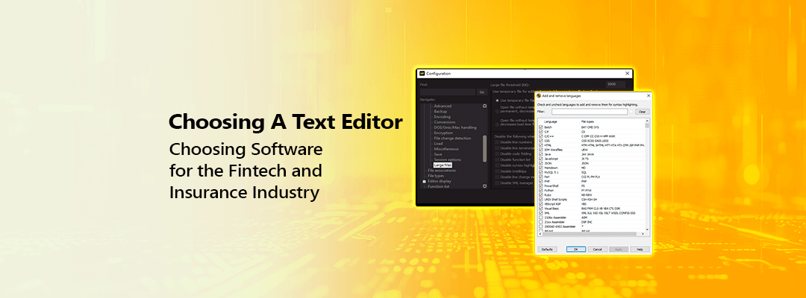
Task: Click the Configuration window's app icon
Action: click(x=422, y=73)
